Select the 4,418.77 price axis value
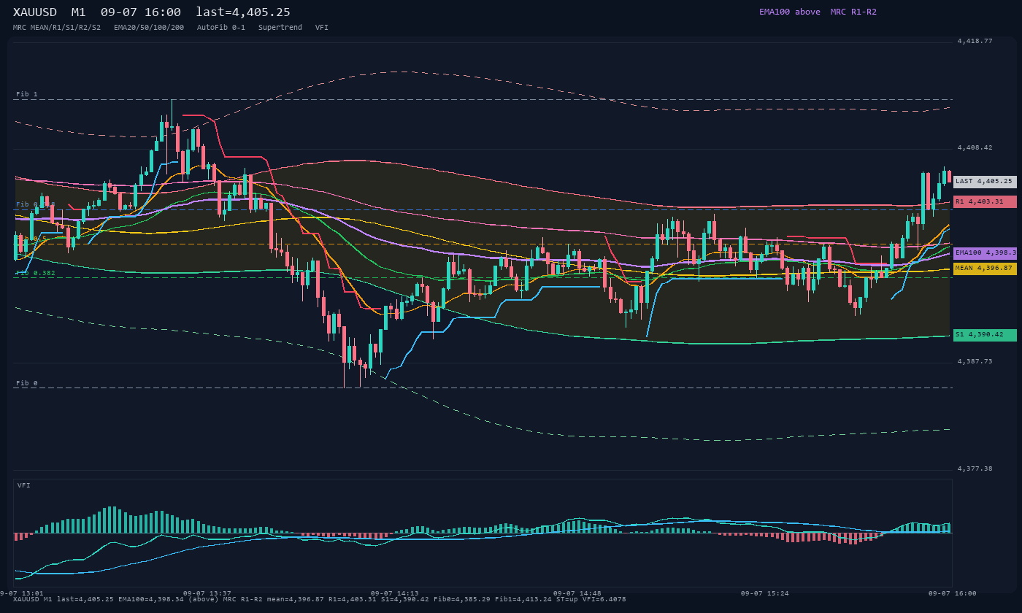 pyautogui.click(x=975, y=41)
